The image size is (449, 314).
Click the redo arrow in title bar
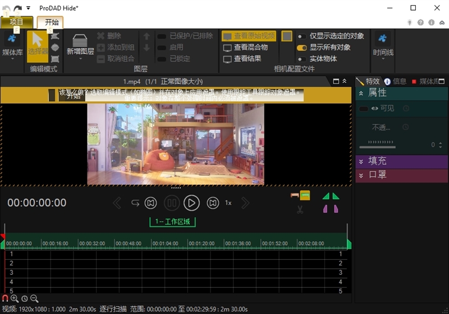coord(18,8)
